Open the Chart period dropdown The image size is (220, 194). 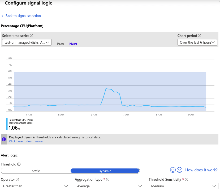pyautogui.click(x=197, y=42)
